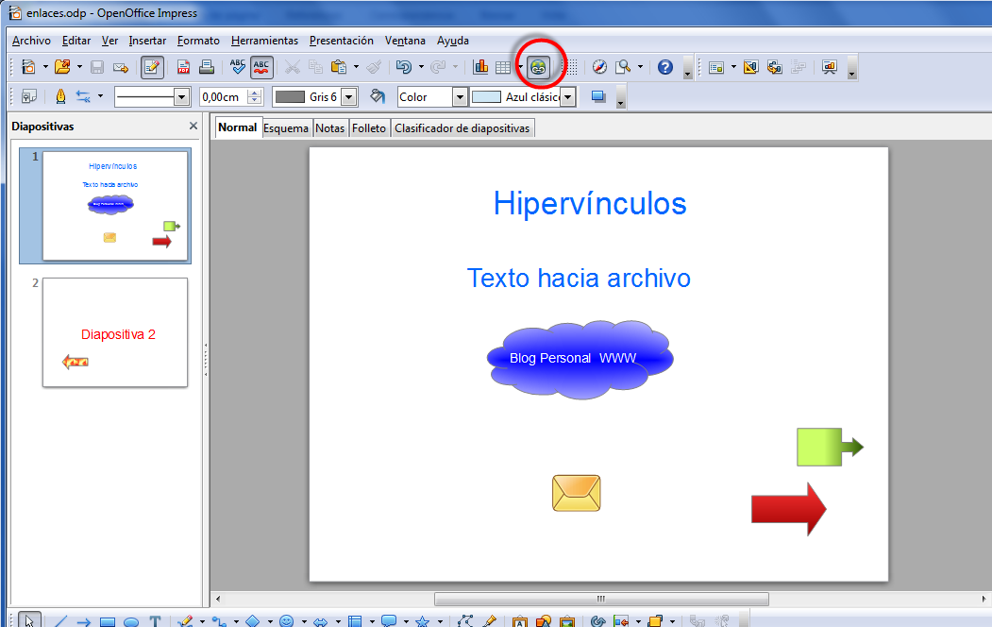
Task: Expand the Zoom options dropdown arrow
Action: 640,67
